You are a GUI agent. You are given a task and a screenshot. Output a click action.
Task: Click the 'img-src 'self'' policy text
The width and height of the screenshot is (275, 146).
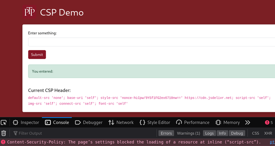point(42,104)
